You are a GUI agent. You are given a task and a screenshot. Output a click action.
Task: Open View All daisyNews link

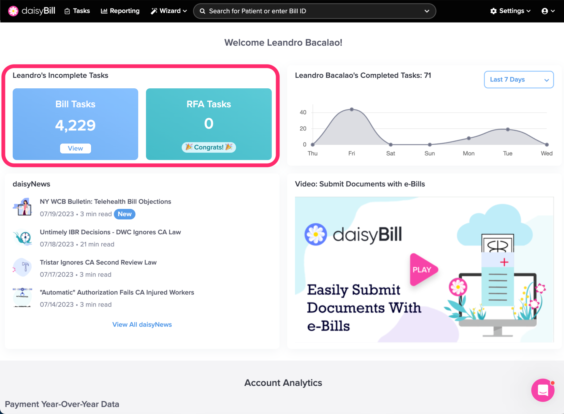(x=142, y=325)
